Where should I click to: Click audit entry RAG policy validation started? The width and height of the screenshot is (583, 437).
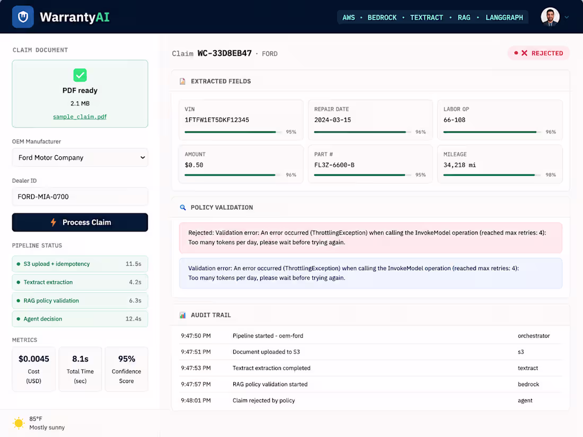click(x=270, y=384)
